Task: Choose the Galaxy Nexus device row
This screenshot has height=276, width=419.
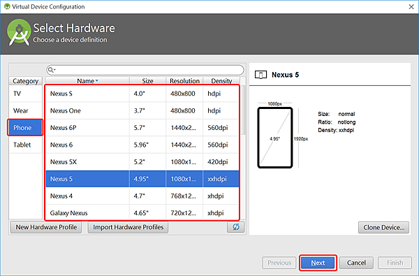Action: point(142,213)
